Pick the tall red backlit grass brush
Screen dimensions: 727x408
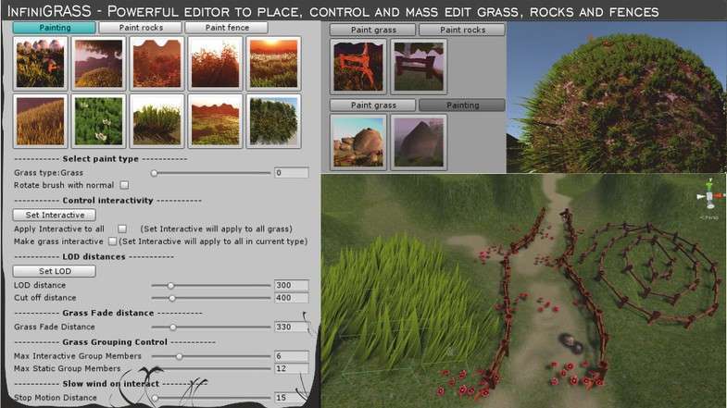coord(215,64)
